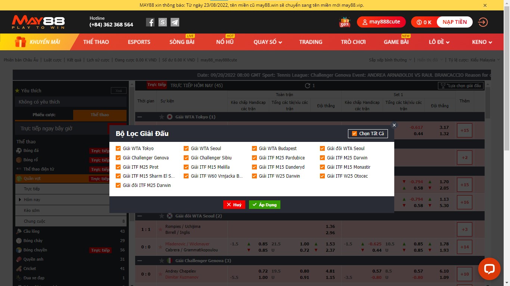Open the live chat bubble
This screenshot has width=510, height=286.
489,269
